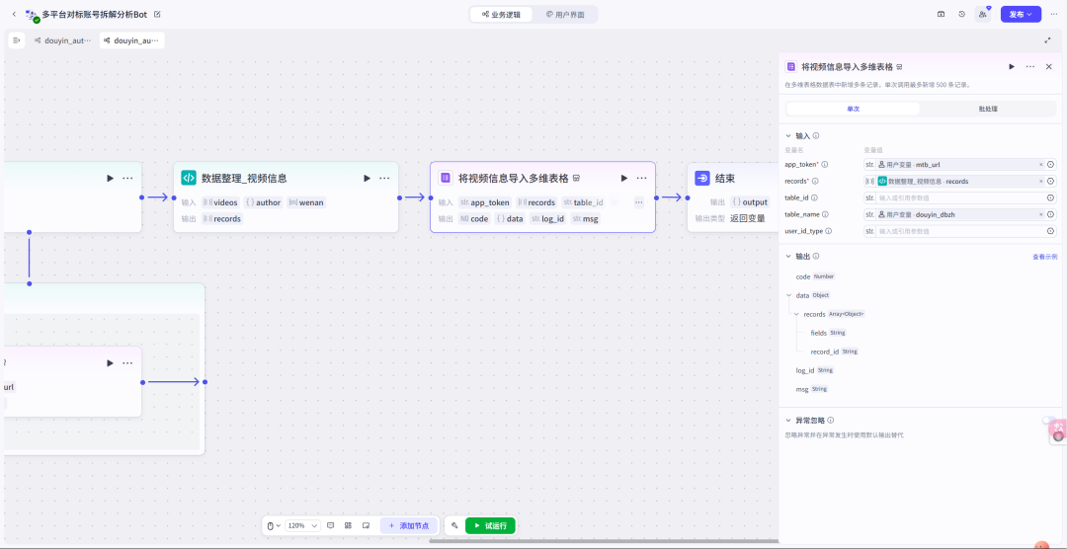Click info icon next to user_id_type
The image size is (1067, 549).
tap(829, 231)
